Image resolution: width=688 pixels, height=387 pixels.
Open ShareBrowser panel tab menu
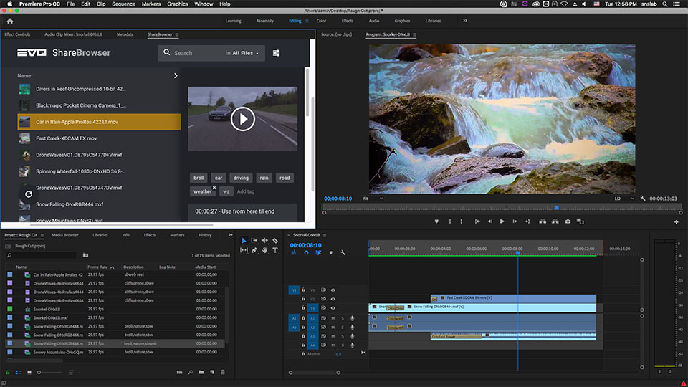pos(177,34)
